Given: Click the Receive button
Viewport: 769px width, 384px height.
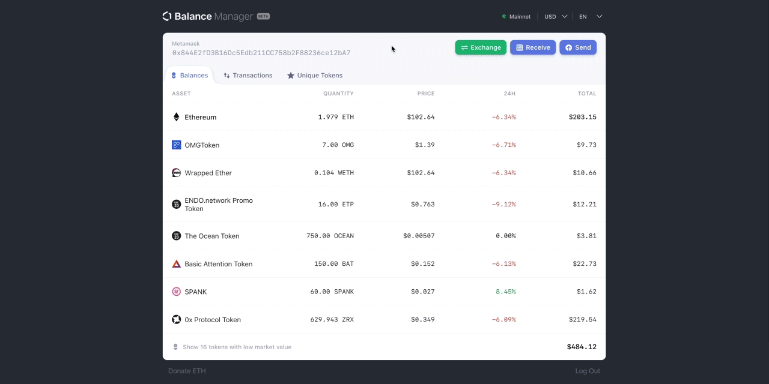Looking at the screenshot, I should [x=533, y=47].
